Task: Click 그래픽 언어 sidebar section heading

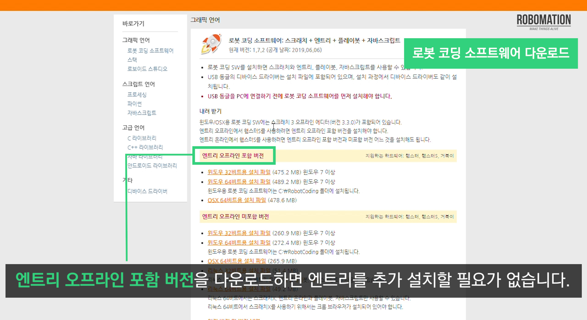Action: tap(136, 40)
